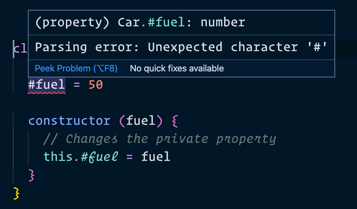357x209 pixels.
Task: Place cursor on the number 50
Action: tap(95, 85)
